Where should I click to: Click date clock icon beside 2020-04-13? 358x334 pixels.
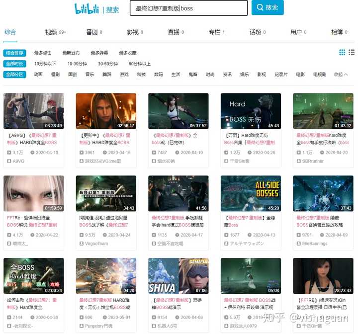point(250,235)
